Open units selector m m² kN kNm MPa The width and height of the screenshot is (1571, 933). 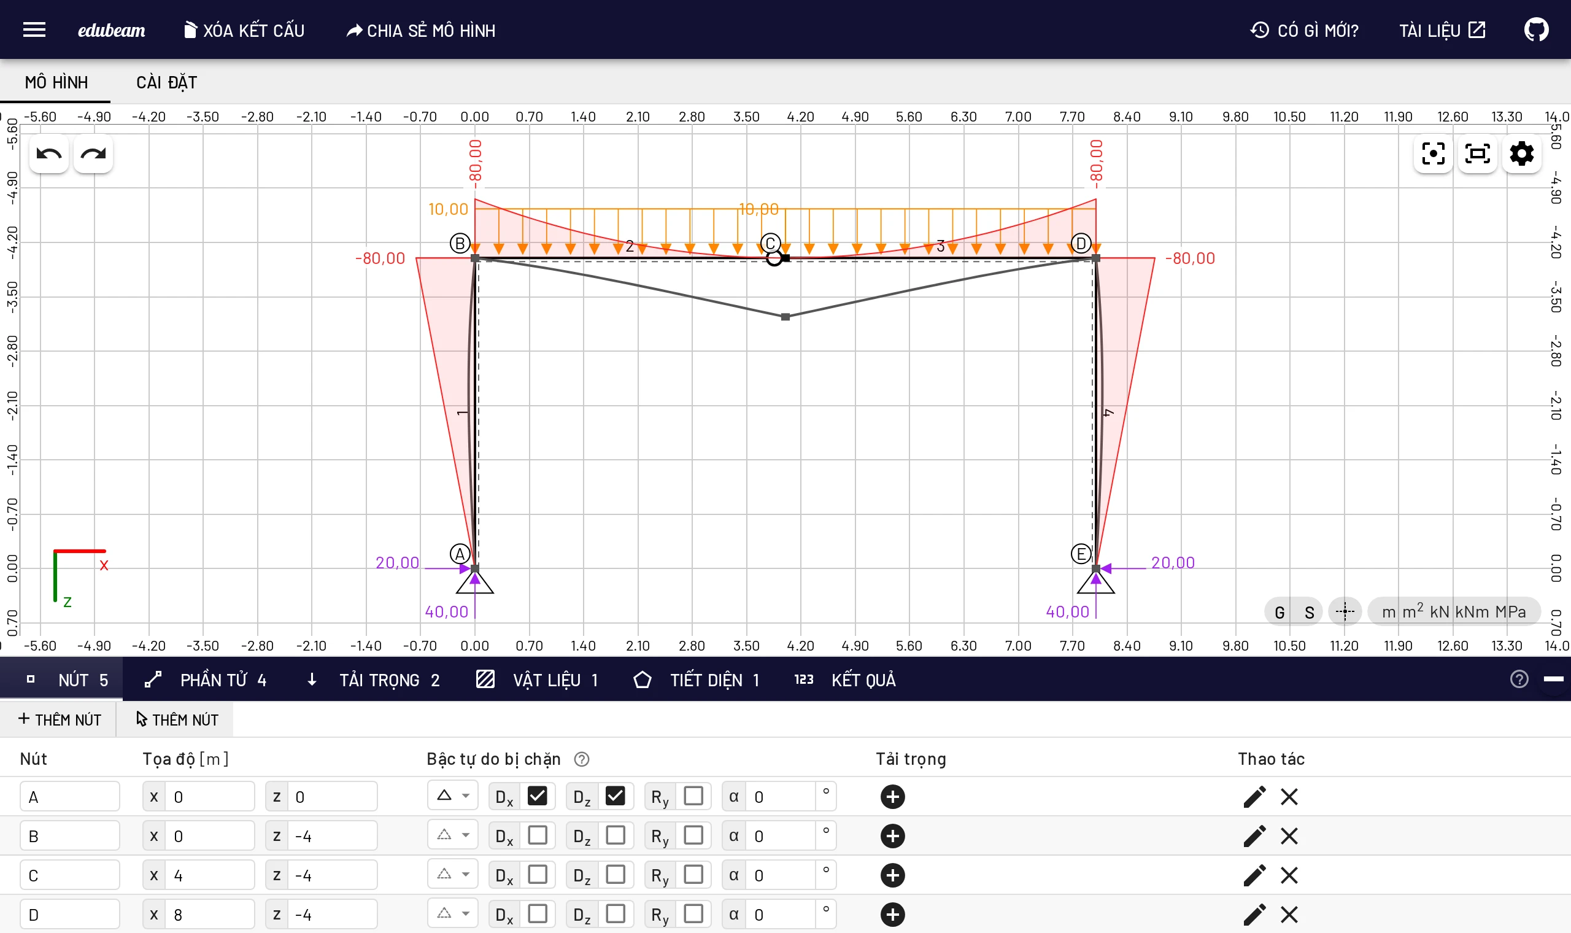click(x=1454, y=611)
